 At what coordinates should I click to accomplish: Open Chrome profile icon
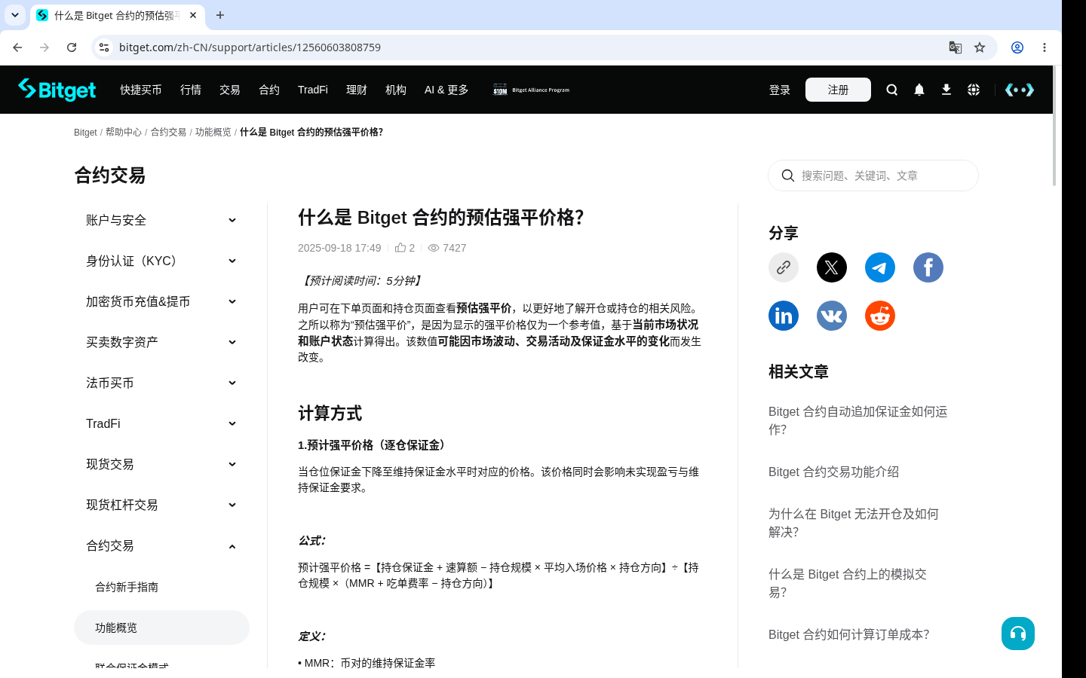coord(1017,47)
